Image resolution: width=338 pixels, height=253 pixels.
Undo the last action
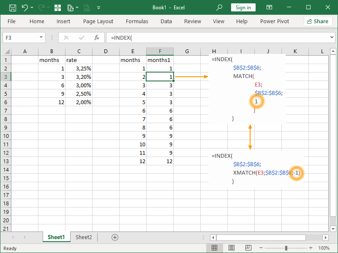point(25,8)
